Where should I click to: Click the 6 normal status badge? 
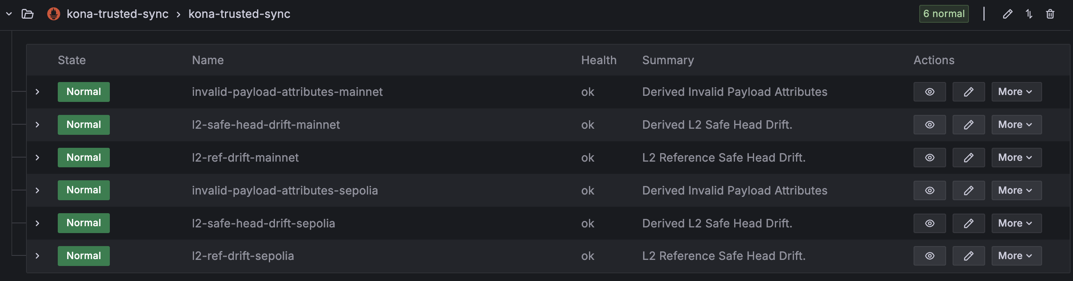click(944, 14)
